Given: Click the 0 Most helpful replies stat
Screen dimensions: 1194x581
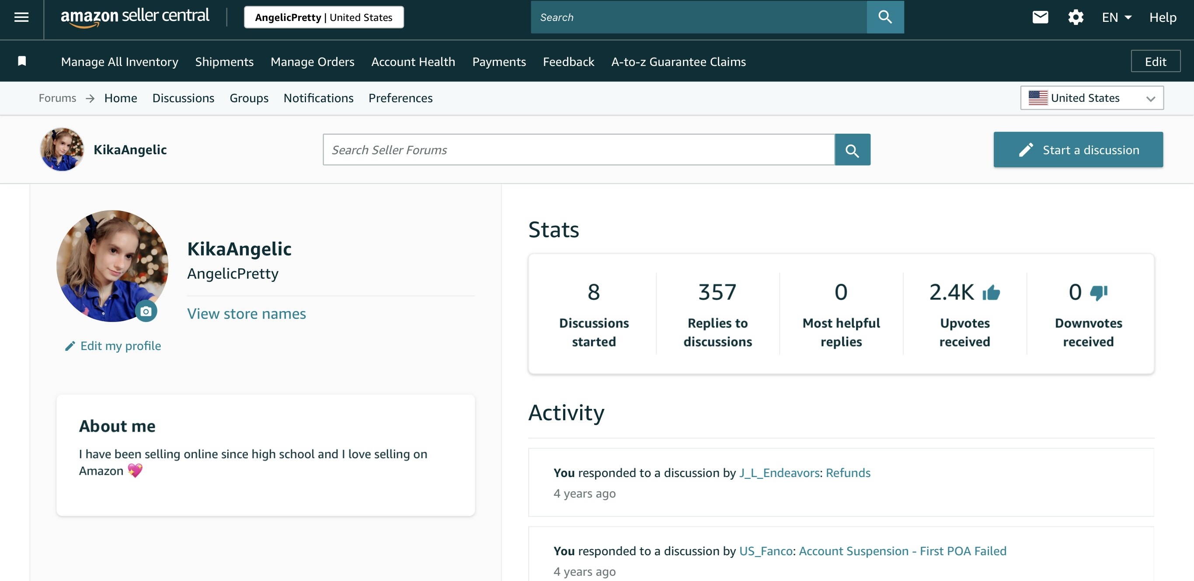Looking at the screenshot, I should tap(841, 314).
